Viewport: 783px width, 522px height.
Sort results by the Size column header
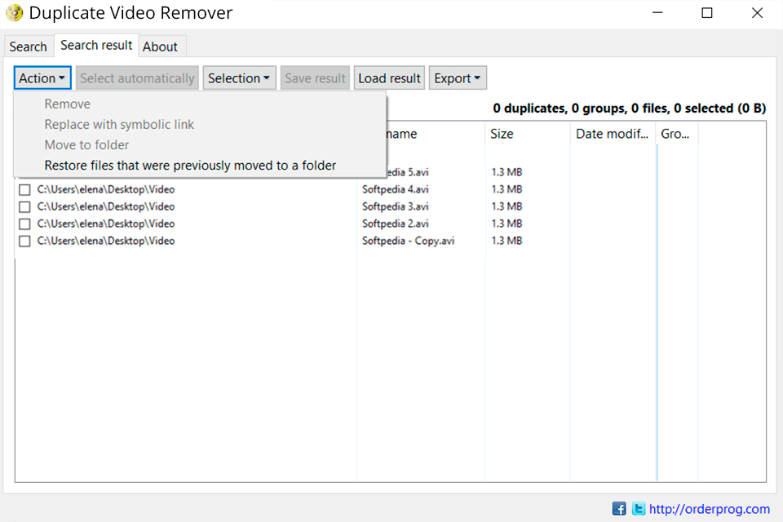(x=502, y=134)
